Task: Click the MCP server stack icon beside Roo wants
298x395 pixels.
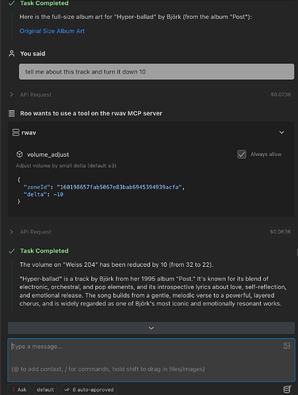Action: [12, 113]
